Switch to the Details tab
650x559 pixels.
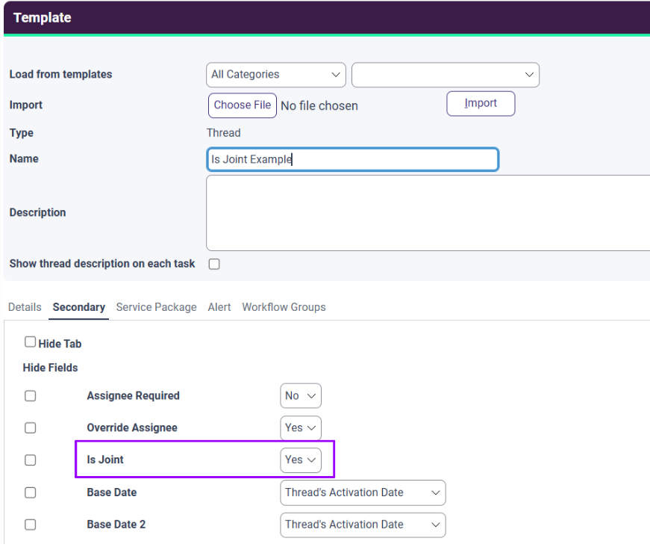(25, 307)
